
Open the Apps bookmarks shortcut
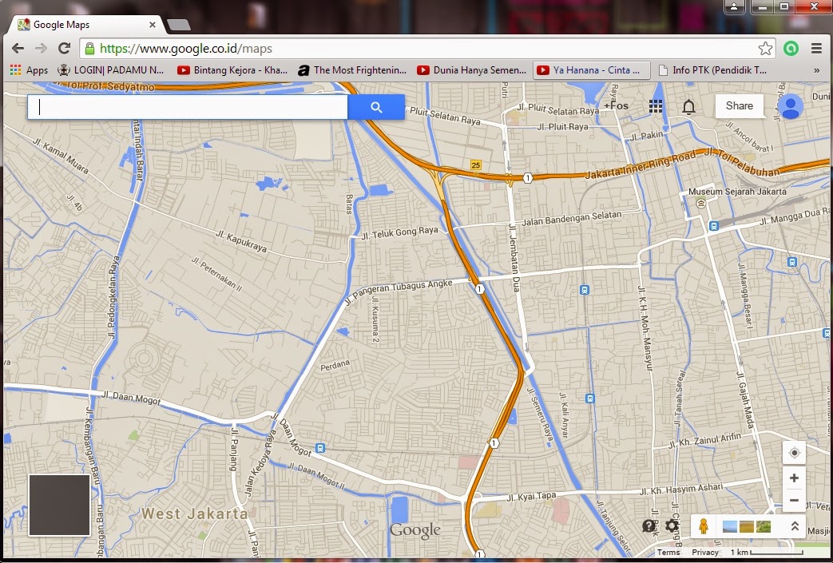[x=30, y=70]
